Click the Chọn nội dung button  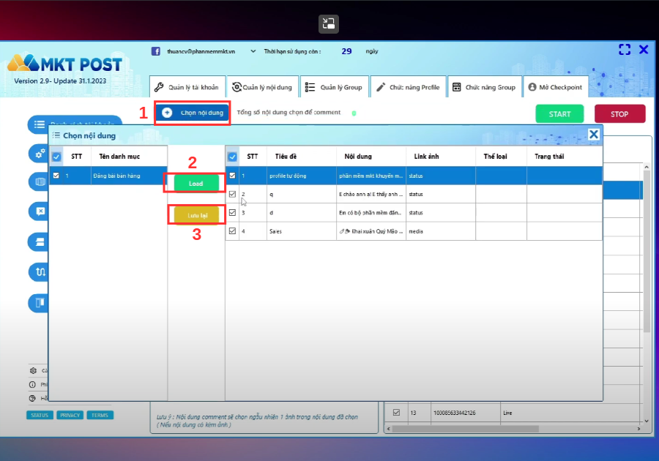(x=193, y=113)
